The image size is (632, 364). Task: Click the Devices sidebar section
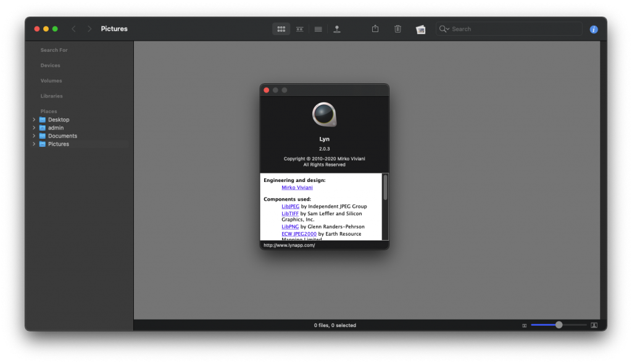pos(50,65)
